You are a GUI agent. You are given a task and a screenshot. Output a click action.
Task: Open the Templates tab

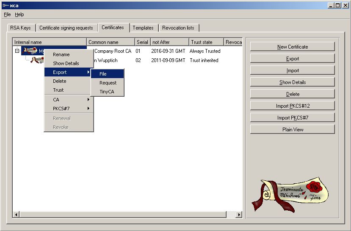click(143, 28)
